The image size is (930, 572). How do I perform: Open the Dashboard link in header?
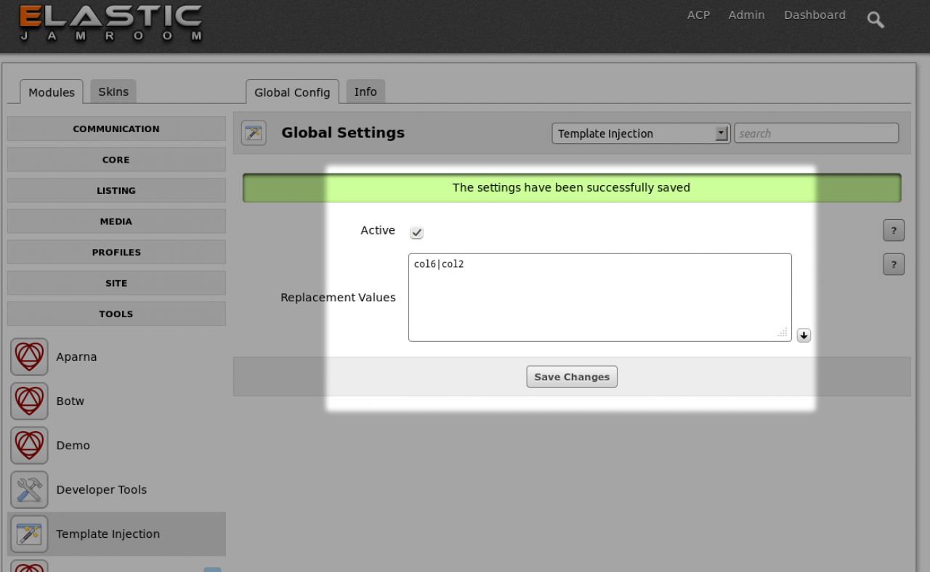(814, 15)
